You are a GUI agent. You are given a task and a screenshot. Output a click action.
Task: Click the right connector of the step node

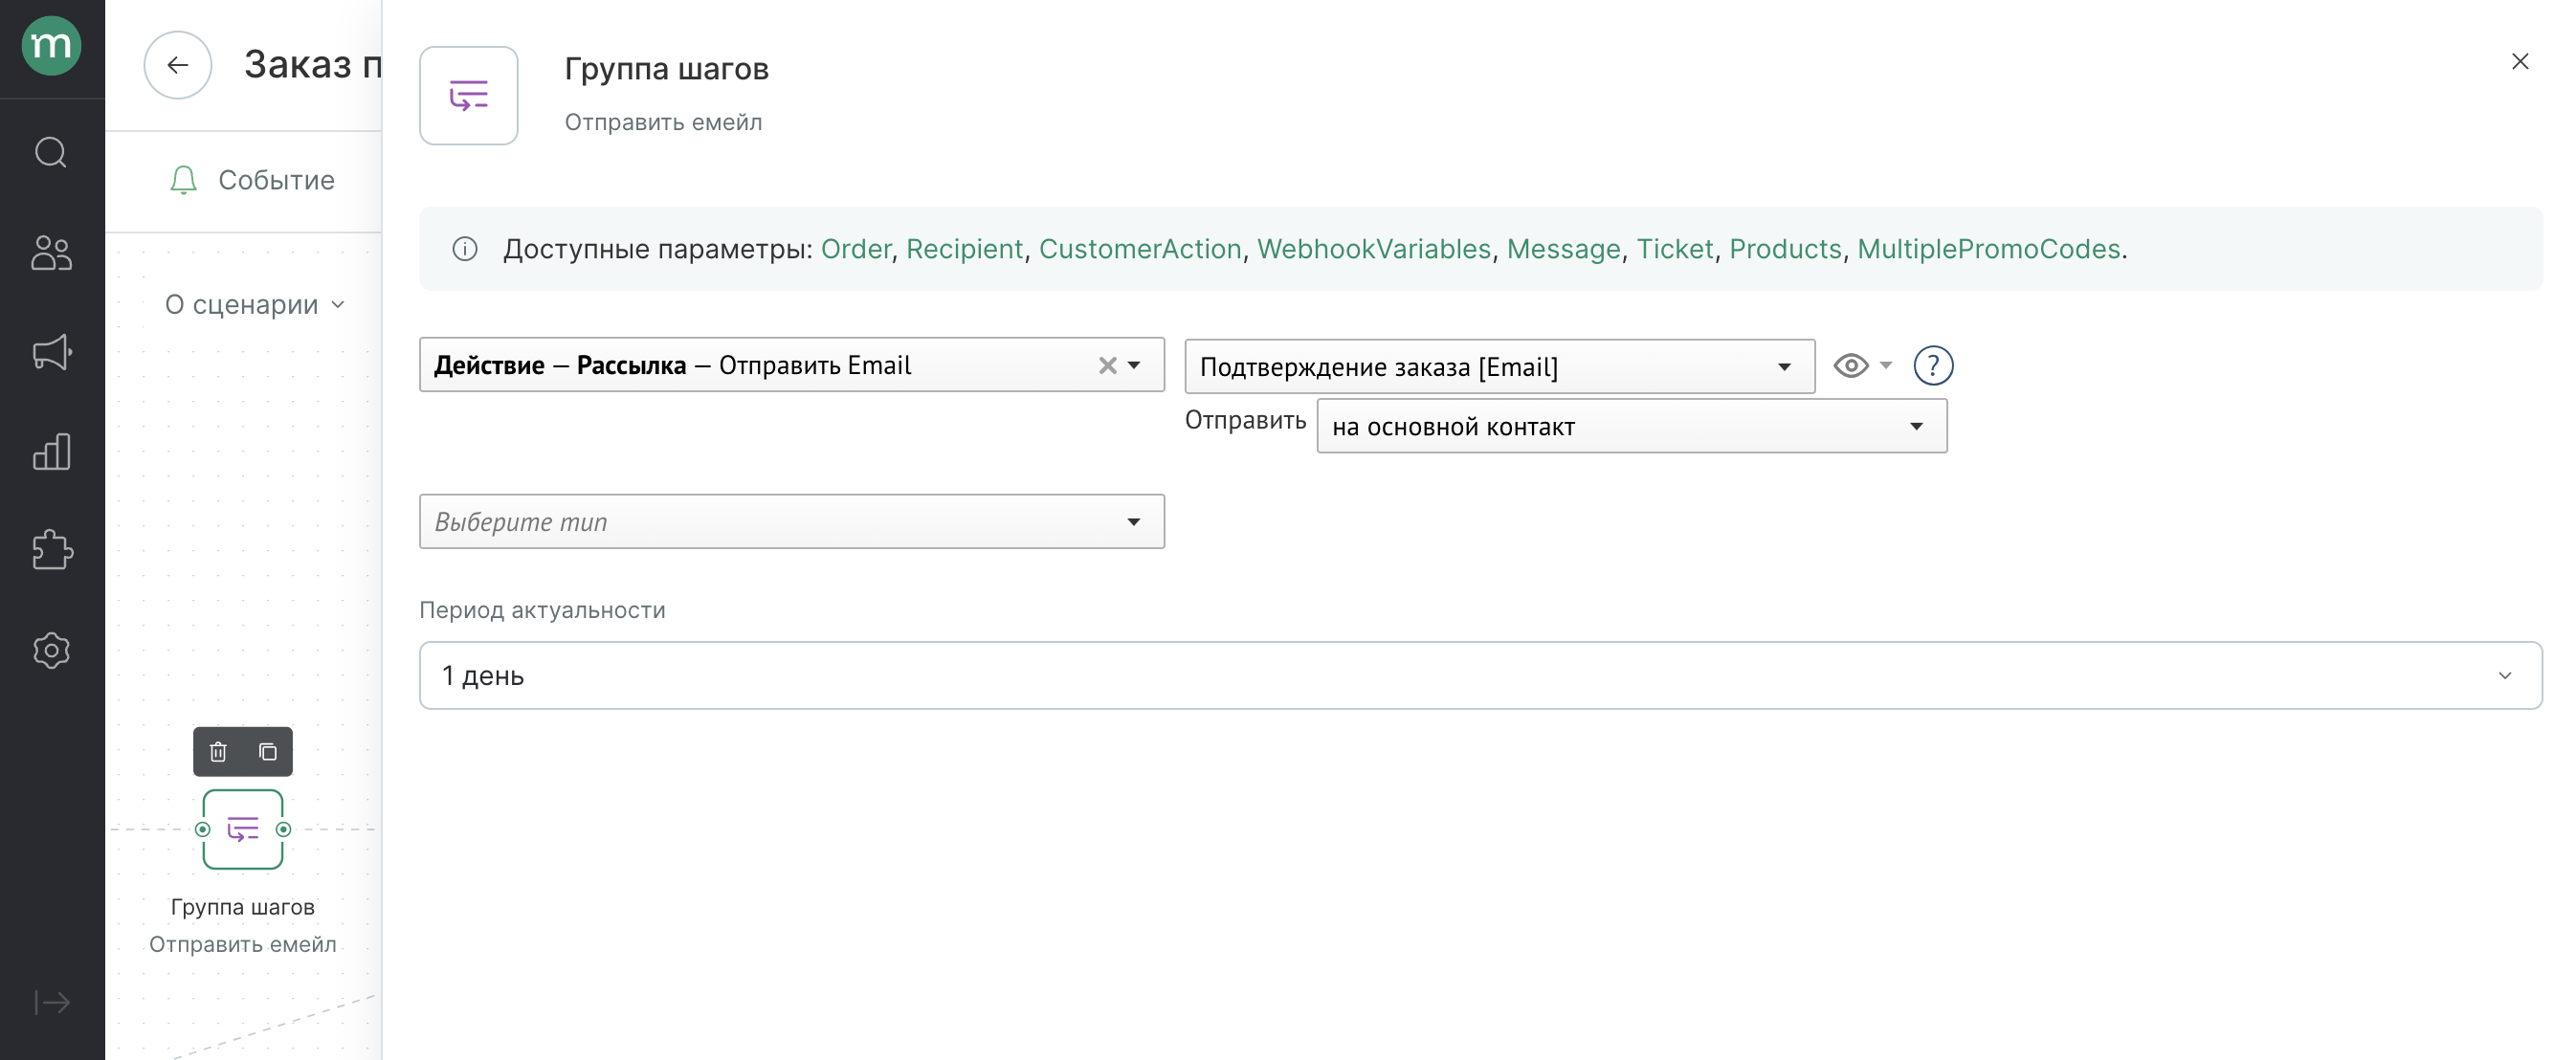click(283, 829)
